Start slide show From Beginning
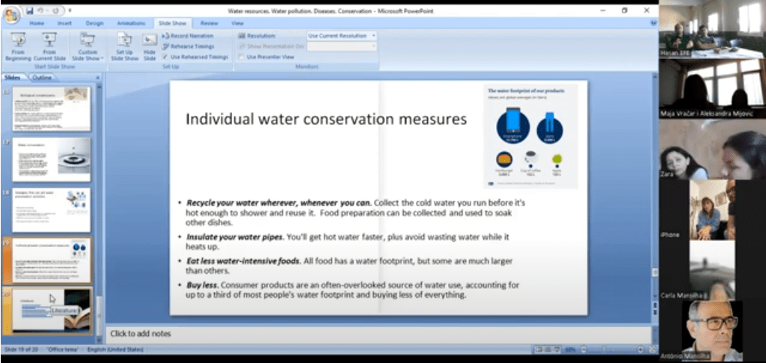Viewport: 766px width, 363px height. tap(18, 46)
